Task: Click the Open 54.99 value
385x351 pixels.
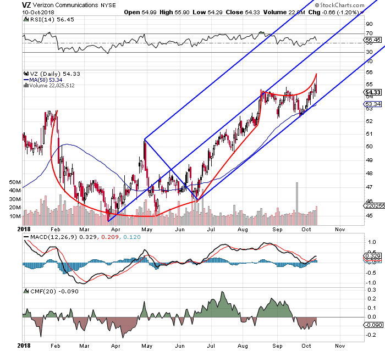Action: click(140, 12)
